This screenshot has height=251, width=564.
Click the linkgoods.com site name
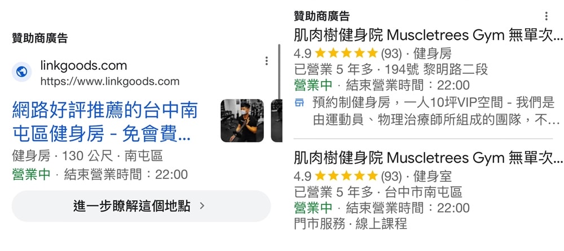click(x=83, y=66)
